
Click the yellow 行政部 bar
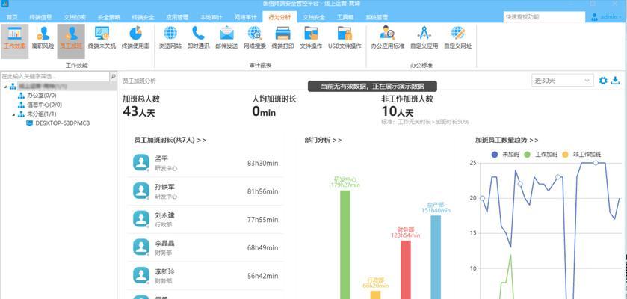point(375,295)
